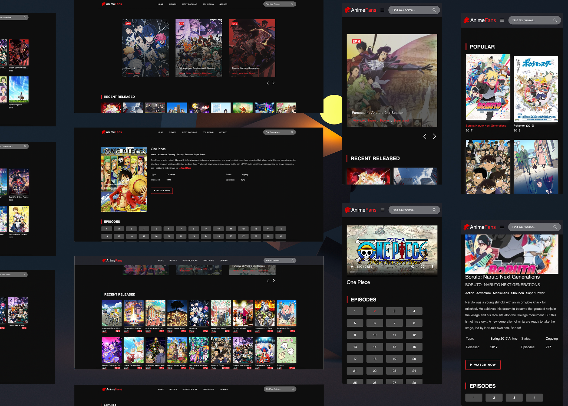Expand Read More link in One Piece description

point(185,168)
